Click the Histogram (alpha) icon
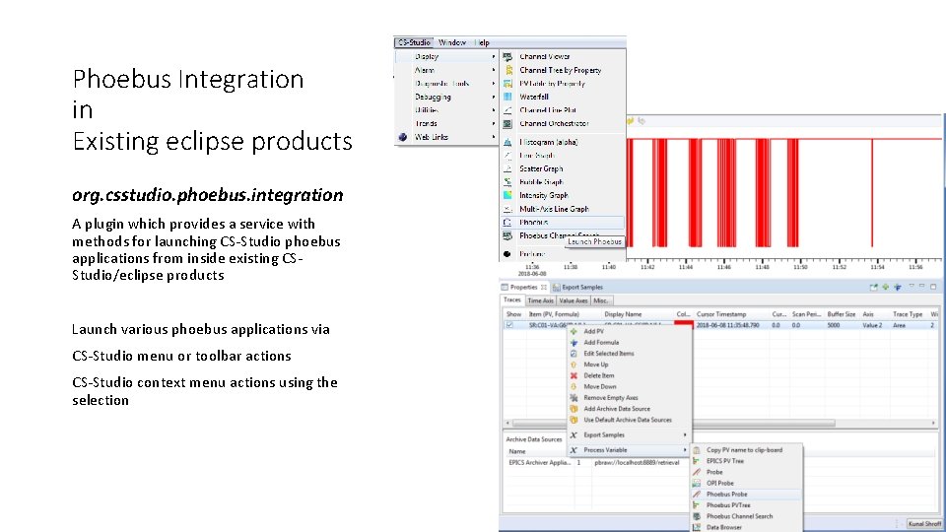 [507, 142]
